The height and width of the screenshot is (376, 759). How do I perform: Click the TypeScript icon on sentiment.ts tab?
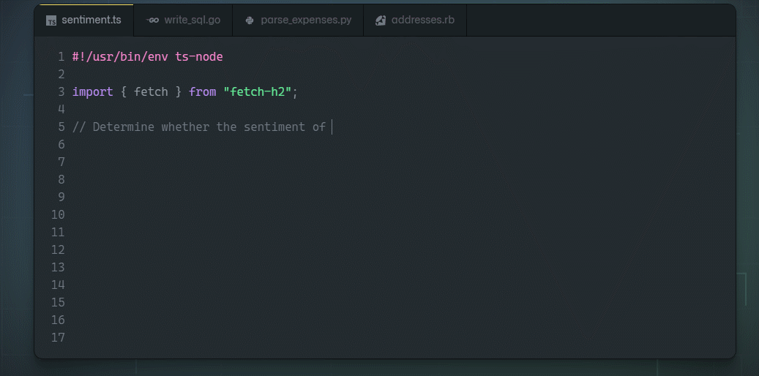click(x=51, y=20)
